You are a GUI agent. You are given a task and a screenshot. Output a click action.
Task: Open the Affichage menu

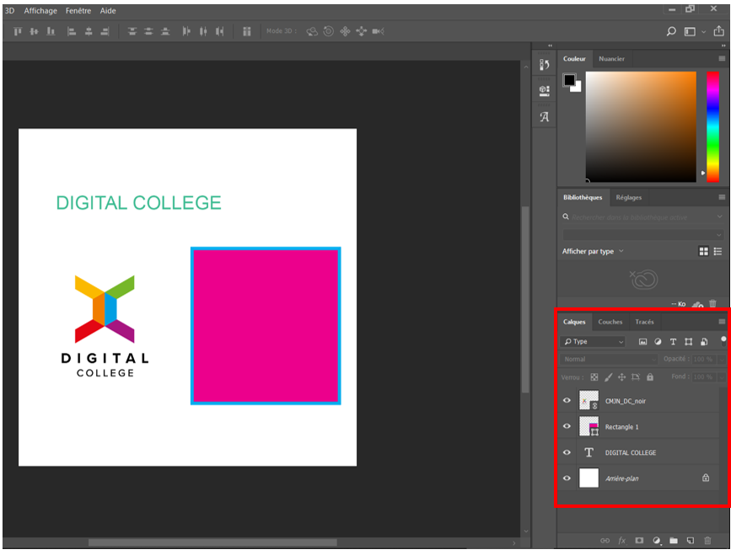[x=40, y=11]
